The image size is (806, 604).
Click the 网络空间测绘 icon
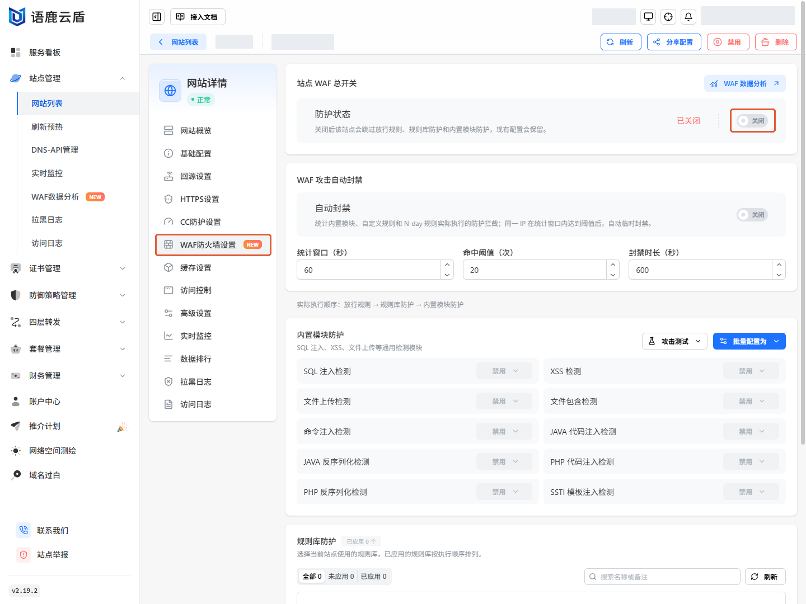pyautogui.click(x=16, y=451)
